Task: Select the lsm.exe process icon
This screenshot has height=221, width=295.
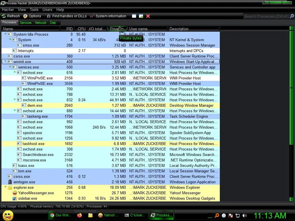Action: [x=15, y=171]
